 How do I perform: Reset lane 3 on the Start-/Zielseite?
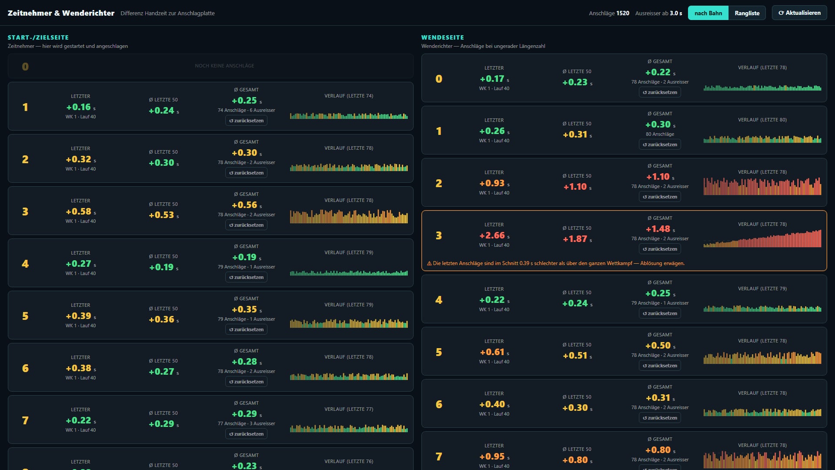click(x=246, y=225)
